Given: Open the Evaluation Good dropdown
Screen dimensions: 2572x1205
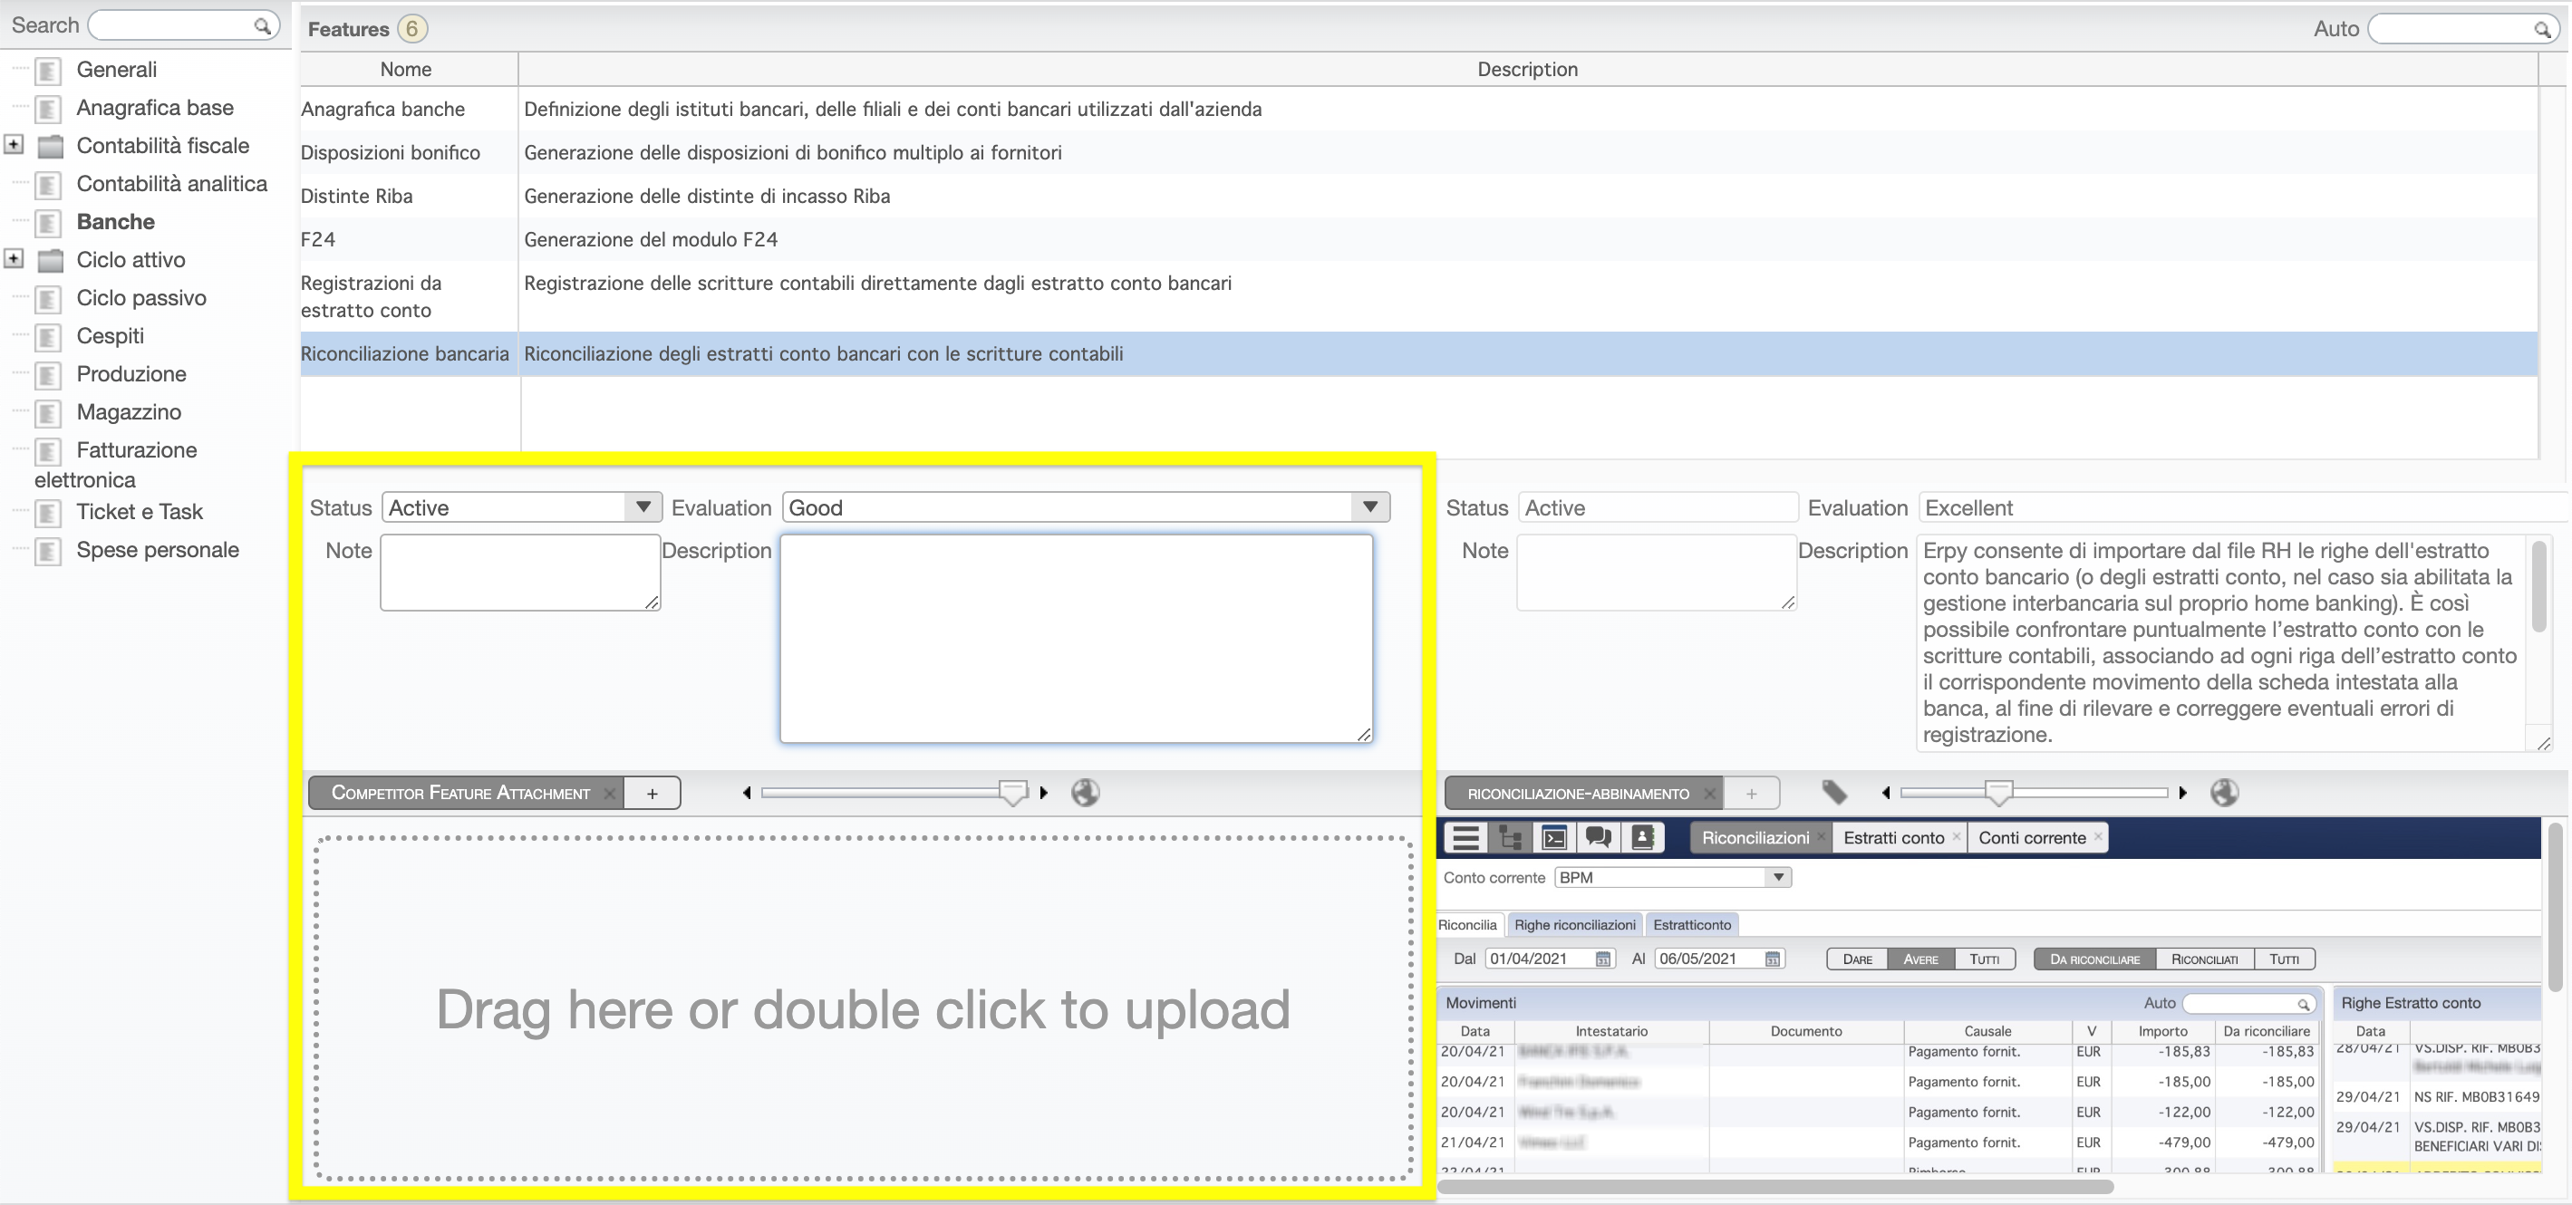Looking at the screenshot, I should click(x=1370, y=507).
